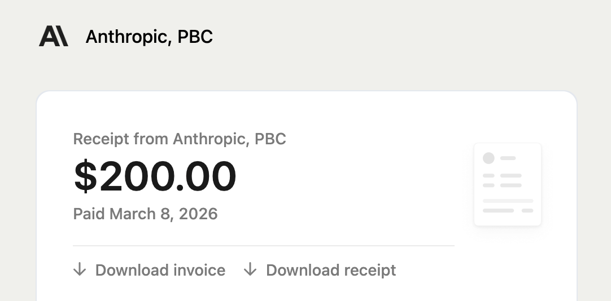Open the Download invoice text link
Viewport: 611px width, 301px height.
pos(160,271)
